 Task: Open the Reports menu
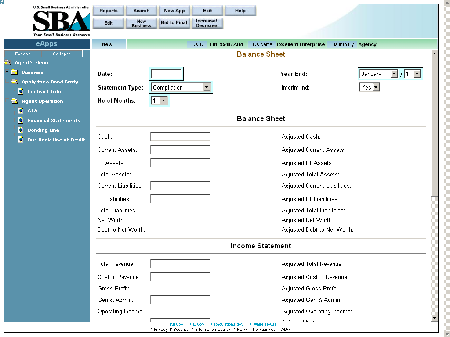pyautogui.click(x=109, y=11)
